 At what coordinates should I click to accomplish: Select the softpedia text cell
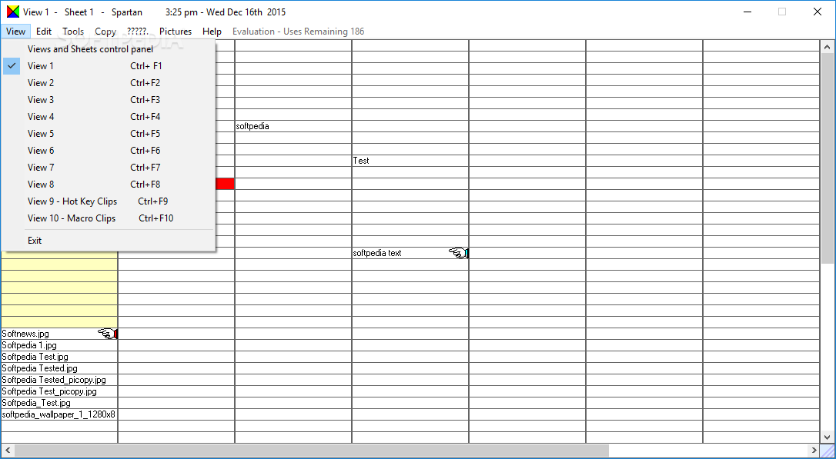(410, 254)
